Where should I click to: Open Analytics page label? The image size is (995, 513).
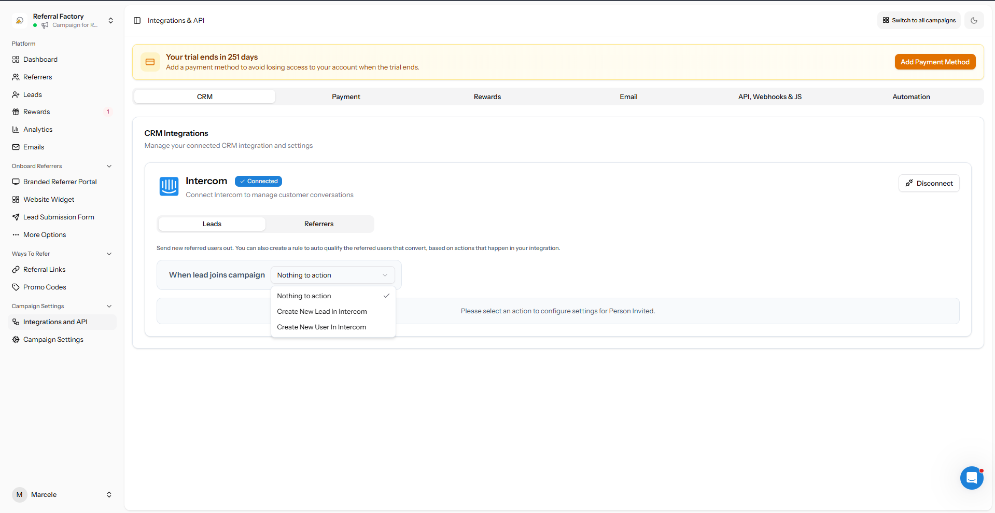38,130
